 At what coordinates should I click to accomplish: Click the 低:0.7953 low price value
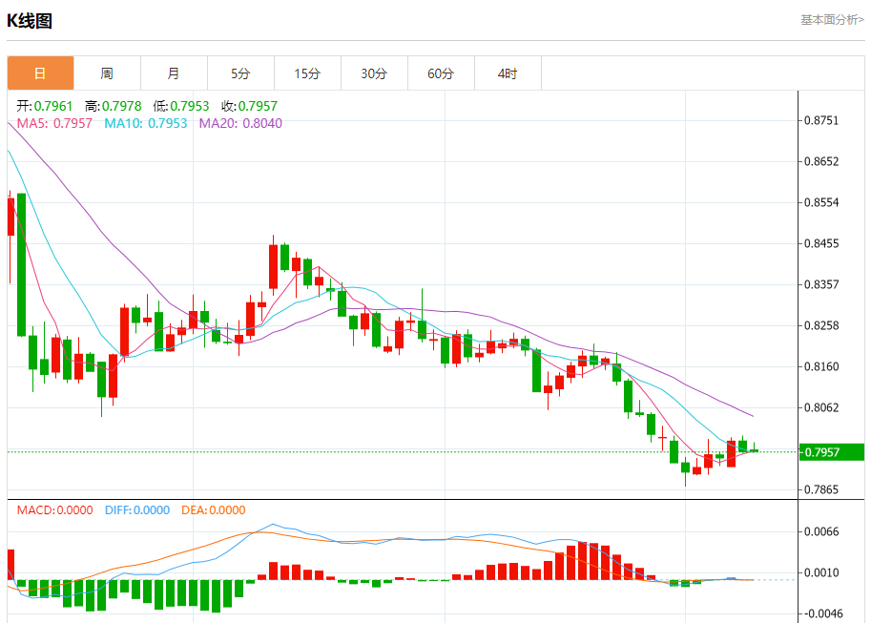tap(181, 106)
